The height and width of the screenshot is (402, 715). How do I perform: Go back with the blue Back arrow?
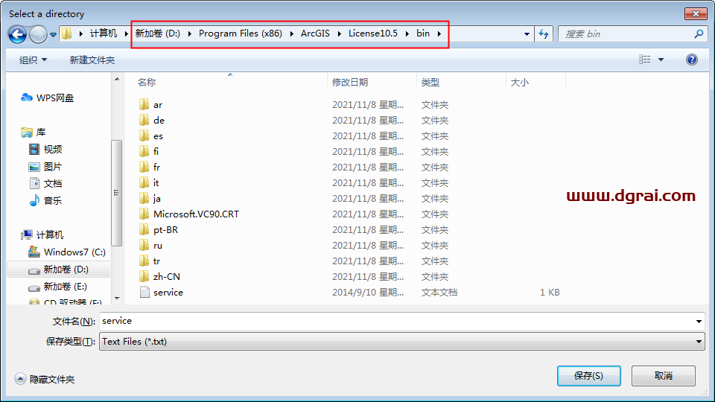coord(17,34)
